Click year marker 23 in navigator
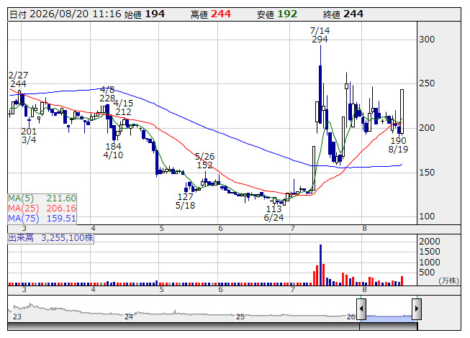The image size is (470, 338). point(17,316)
